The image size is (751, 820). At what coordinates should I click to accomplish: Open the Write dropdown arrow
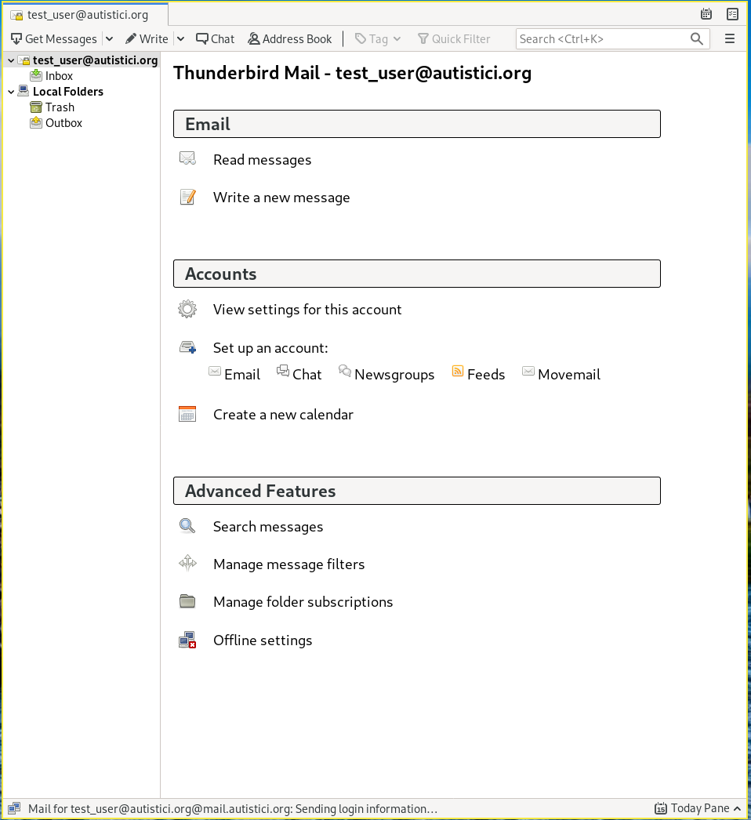pos(180,38)
